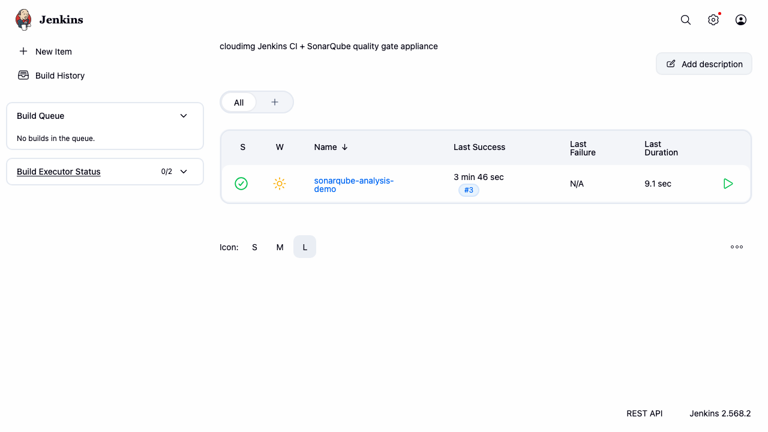Set icon size to S
Viewport: 768px width, 432px height.
pos(254,247)
